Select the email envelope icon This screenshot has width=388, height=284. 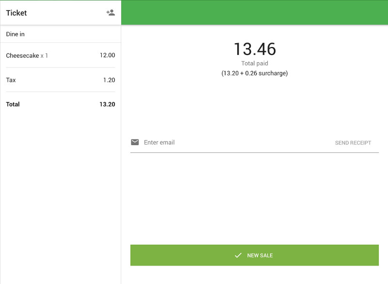(134, 142)
